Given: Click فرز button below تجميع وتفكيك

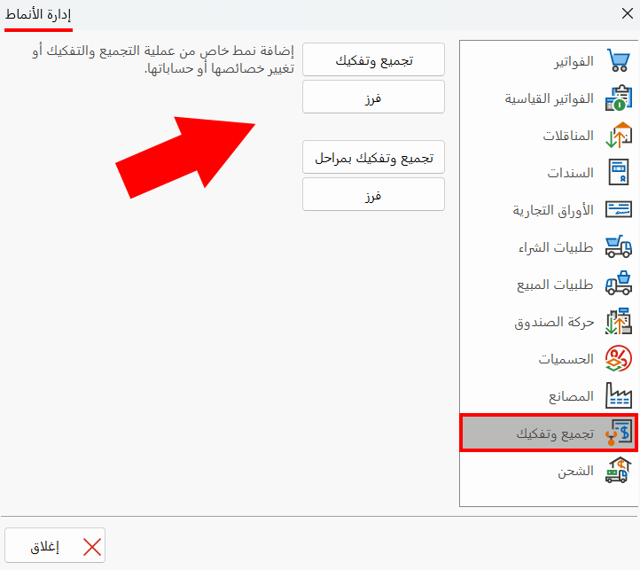Looking at the screenshot, I should pos(373,97).
